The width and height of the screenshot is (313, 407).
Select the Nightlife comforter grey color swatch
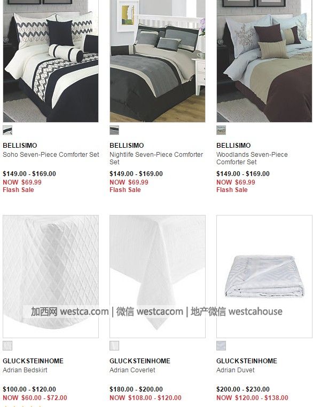point(114,130)
